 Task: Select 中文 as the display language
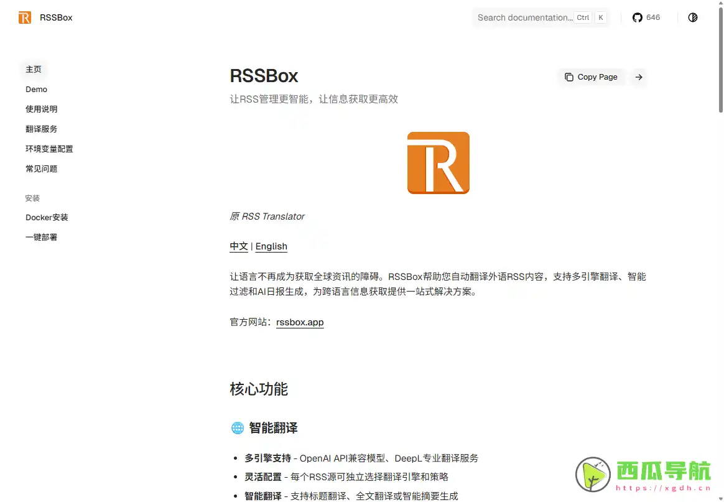238,246
